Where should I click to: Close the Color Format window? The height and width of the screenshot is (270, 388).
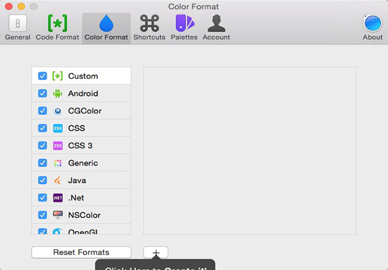[x=9, y=6]
